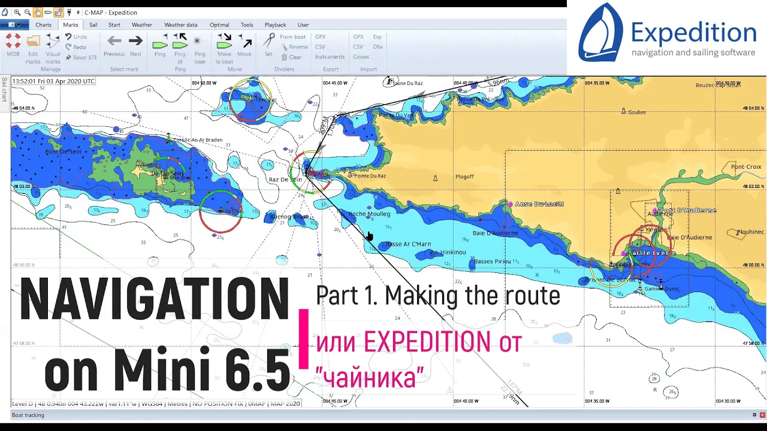
Task: Switch to the Marks tab
Action: tap(71, 25)
